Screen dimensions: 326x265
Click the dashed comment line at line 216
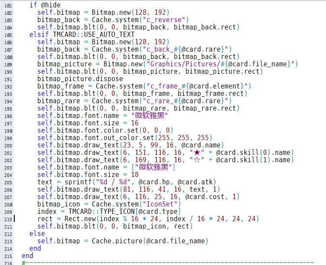(x=168, y=263)
